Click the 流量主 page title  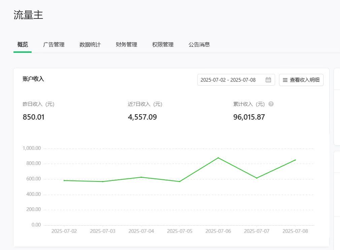pos(28,15)
